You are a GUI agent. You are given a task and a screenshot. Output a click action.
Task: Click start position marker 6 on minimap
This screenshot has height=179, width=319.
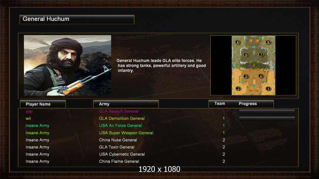[x=238, y=42]
